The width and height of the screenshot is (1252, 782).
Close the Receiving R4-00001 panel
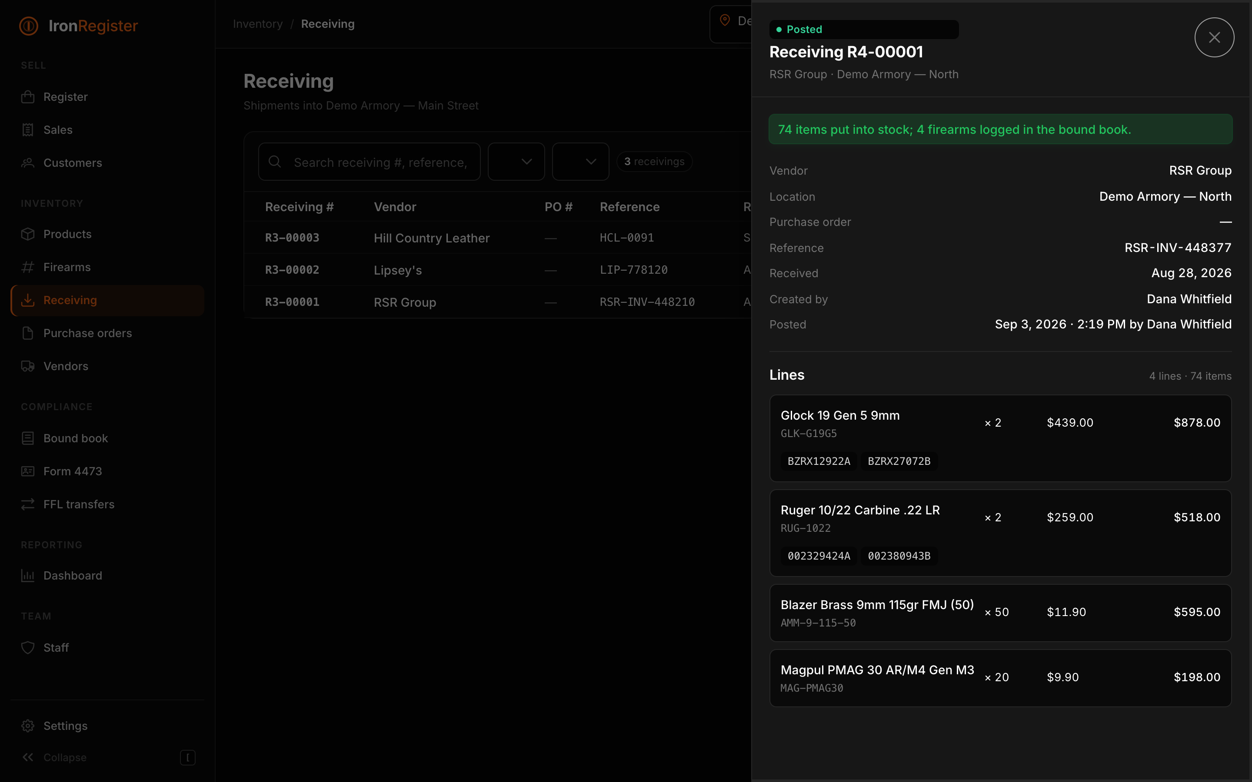(x=1214, y=37)
